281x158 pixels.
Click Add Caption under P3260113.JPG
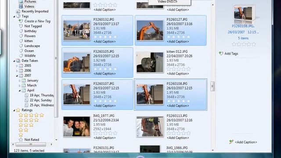(x=178, y=138)
